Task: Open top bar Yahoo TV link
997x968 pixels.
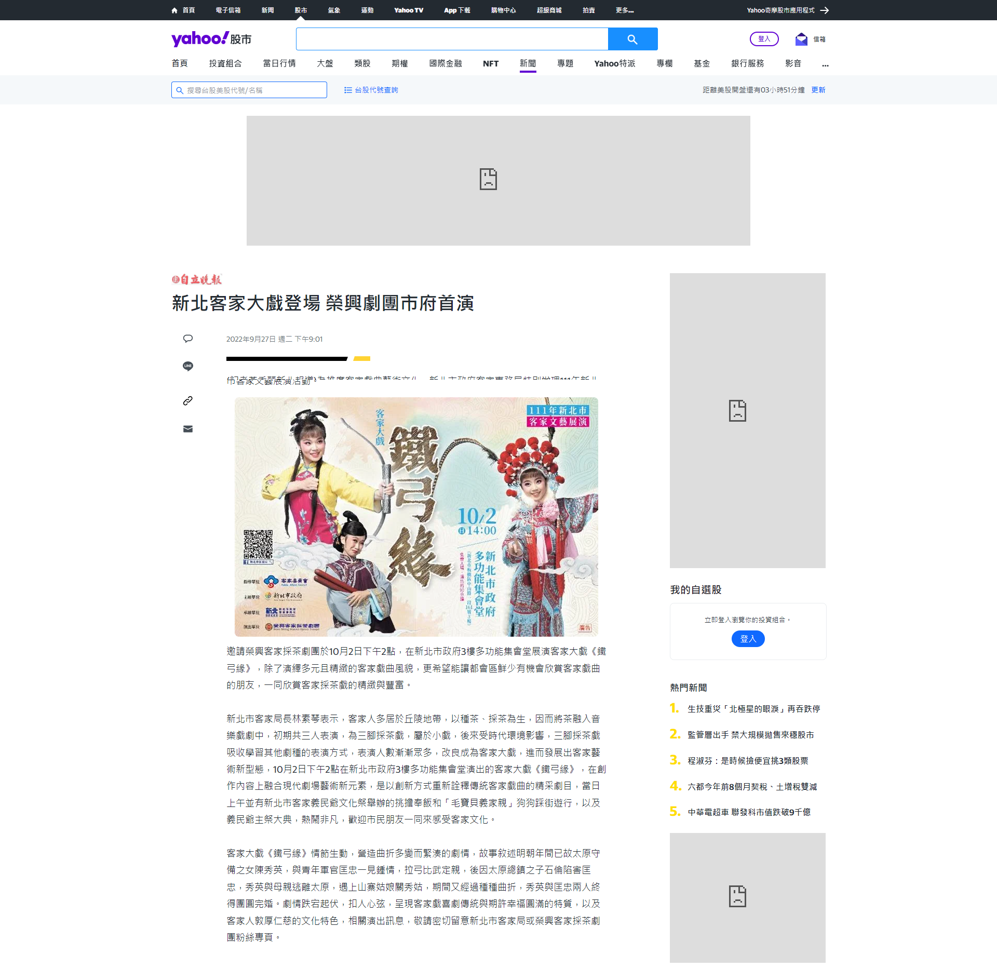Action: pyautogui.click(x=409, y=10)
